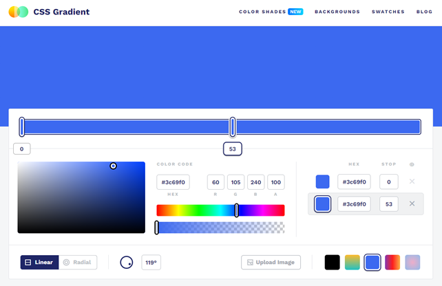Image resolution: width=442 pixels, height=286 pixels.
Task: Go to the Swatches page
Action: pos(388,12)
